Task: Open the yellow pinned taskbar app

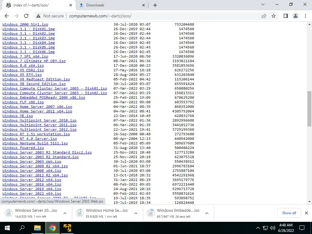Action: coord(67,228)
